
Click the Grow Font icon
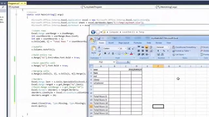(x=129, y=48)
